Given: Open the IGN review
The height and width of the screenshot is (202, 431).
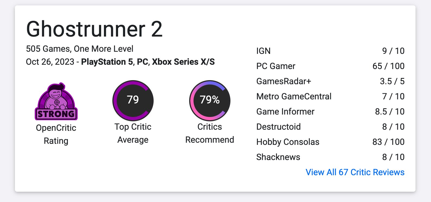Looking at the screenshot, I should click(263, 51).
